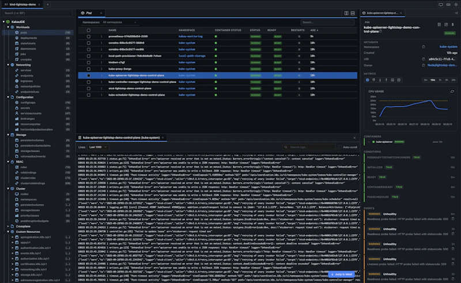Viewport: 461px width, 283px height.
Task: Select the Pod tab
Action: [89, 13]
